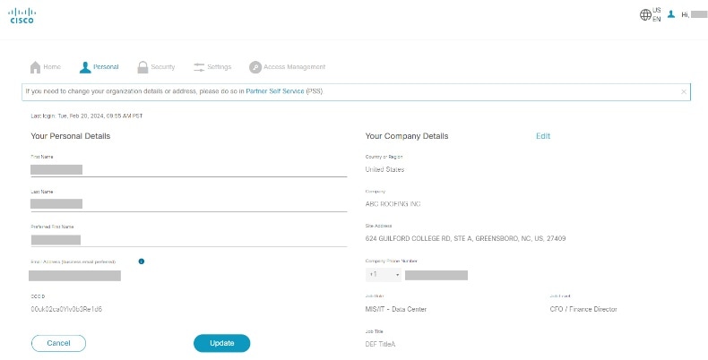
Task: Follow the Partner Self Service link
Action: [275, 91]
